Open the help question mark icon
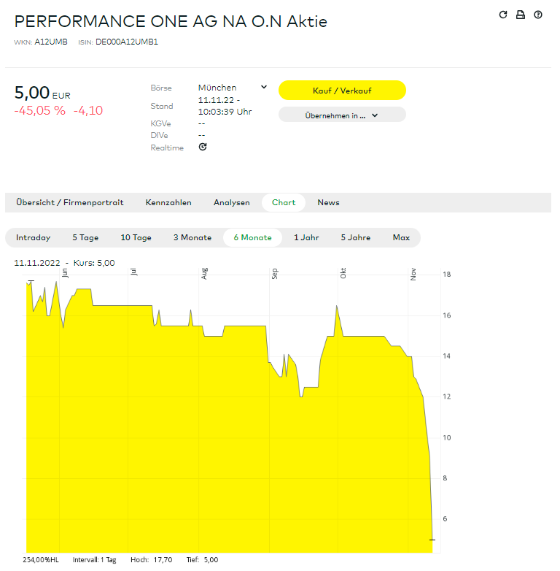 coord(538,15)
